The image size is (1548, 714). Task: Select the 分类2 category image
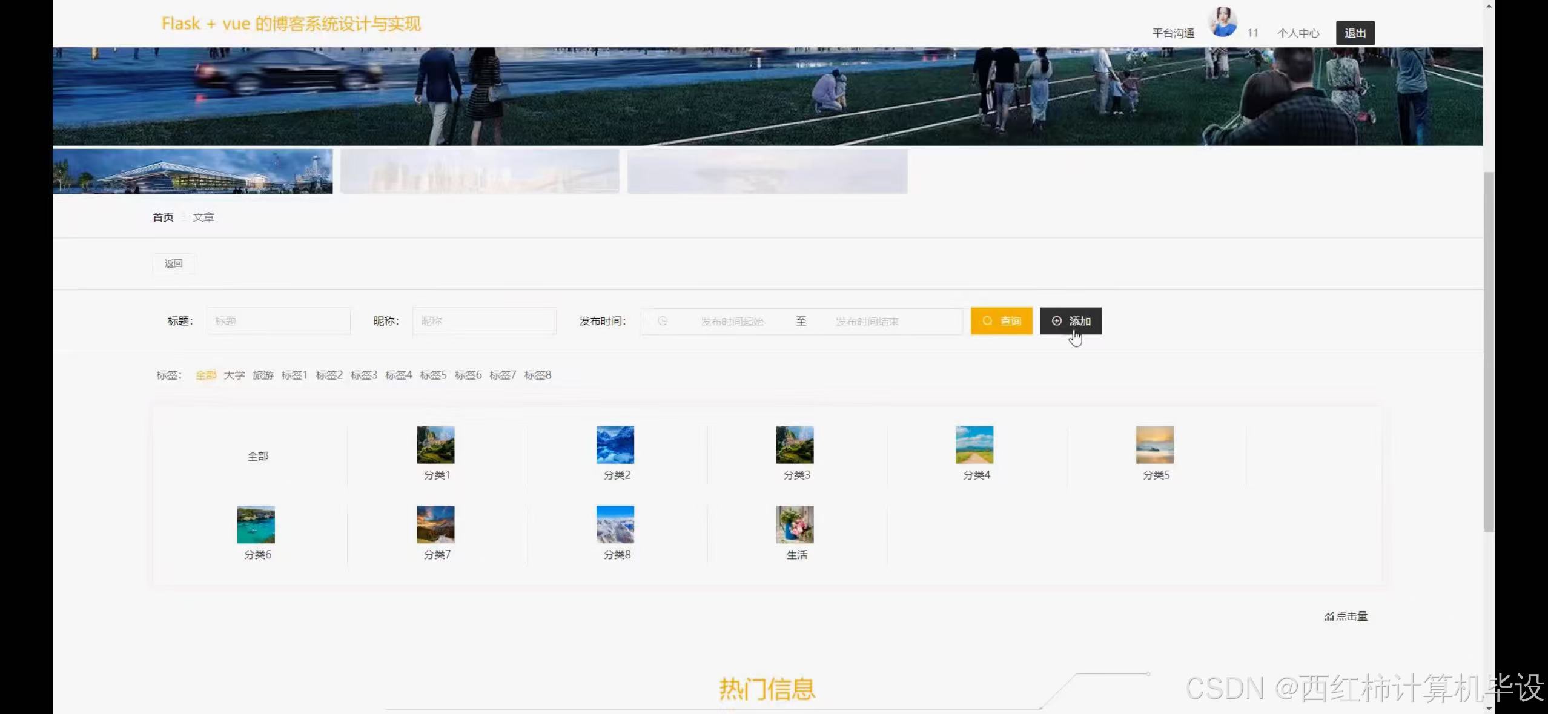(615, 445)
